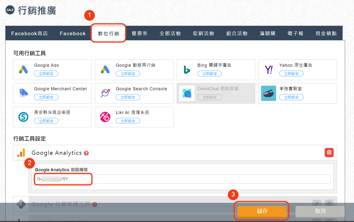Switch to the 優惠券 tab
Screen dimensions: 354x222
click(x=139, y=33)
